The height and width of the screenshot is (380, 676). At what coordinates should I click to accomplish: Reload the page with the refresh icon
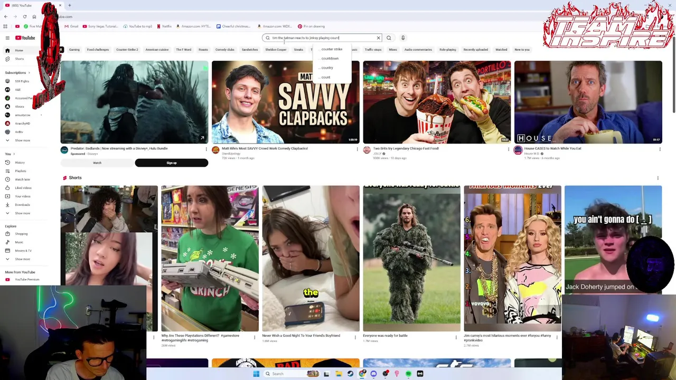pos(24,17)
